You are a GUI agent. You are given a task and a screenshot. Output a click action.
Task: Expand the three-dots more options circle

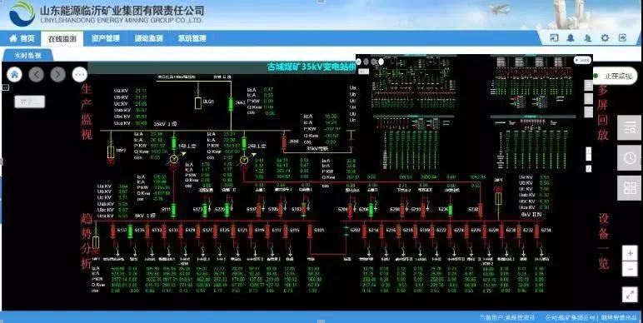[80, 74]
